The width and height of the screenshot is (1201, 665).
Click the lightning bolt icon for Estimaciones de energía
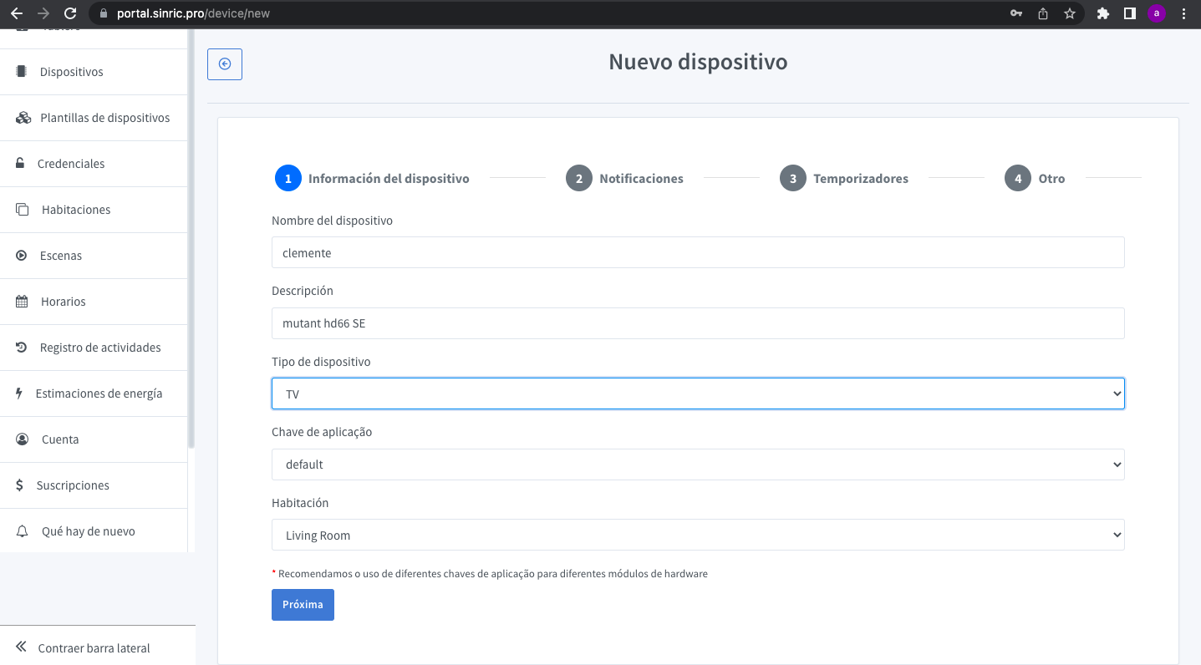click(x=19, y=393)
